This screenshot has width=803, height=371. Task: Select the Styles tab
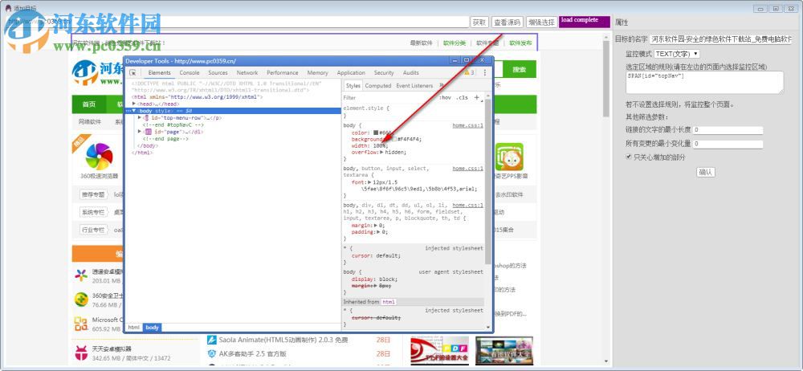(353, 86)
